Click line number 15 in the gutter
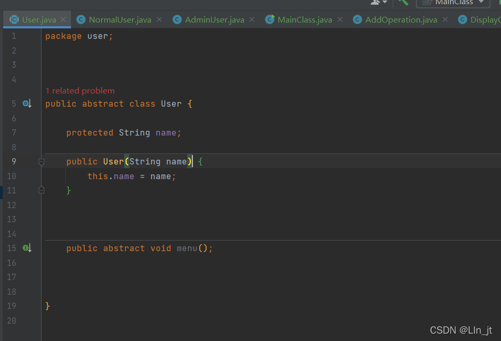The image size is (501, 341). point(12,248)
